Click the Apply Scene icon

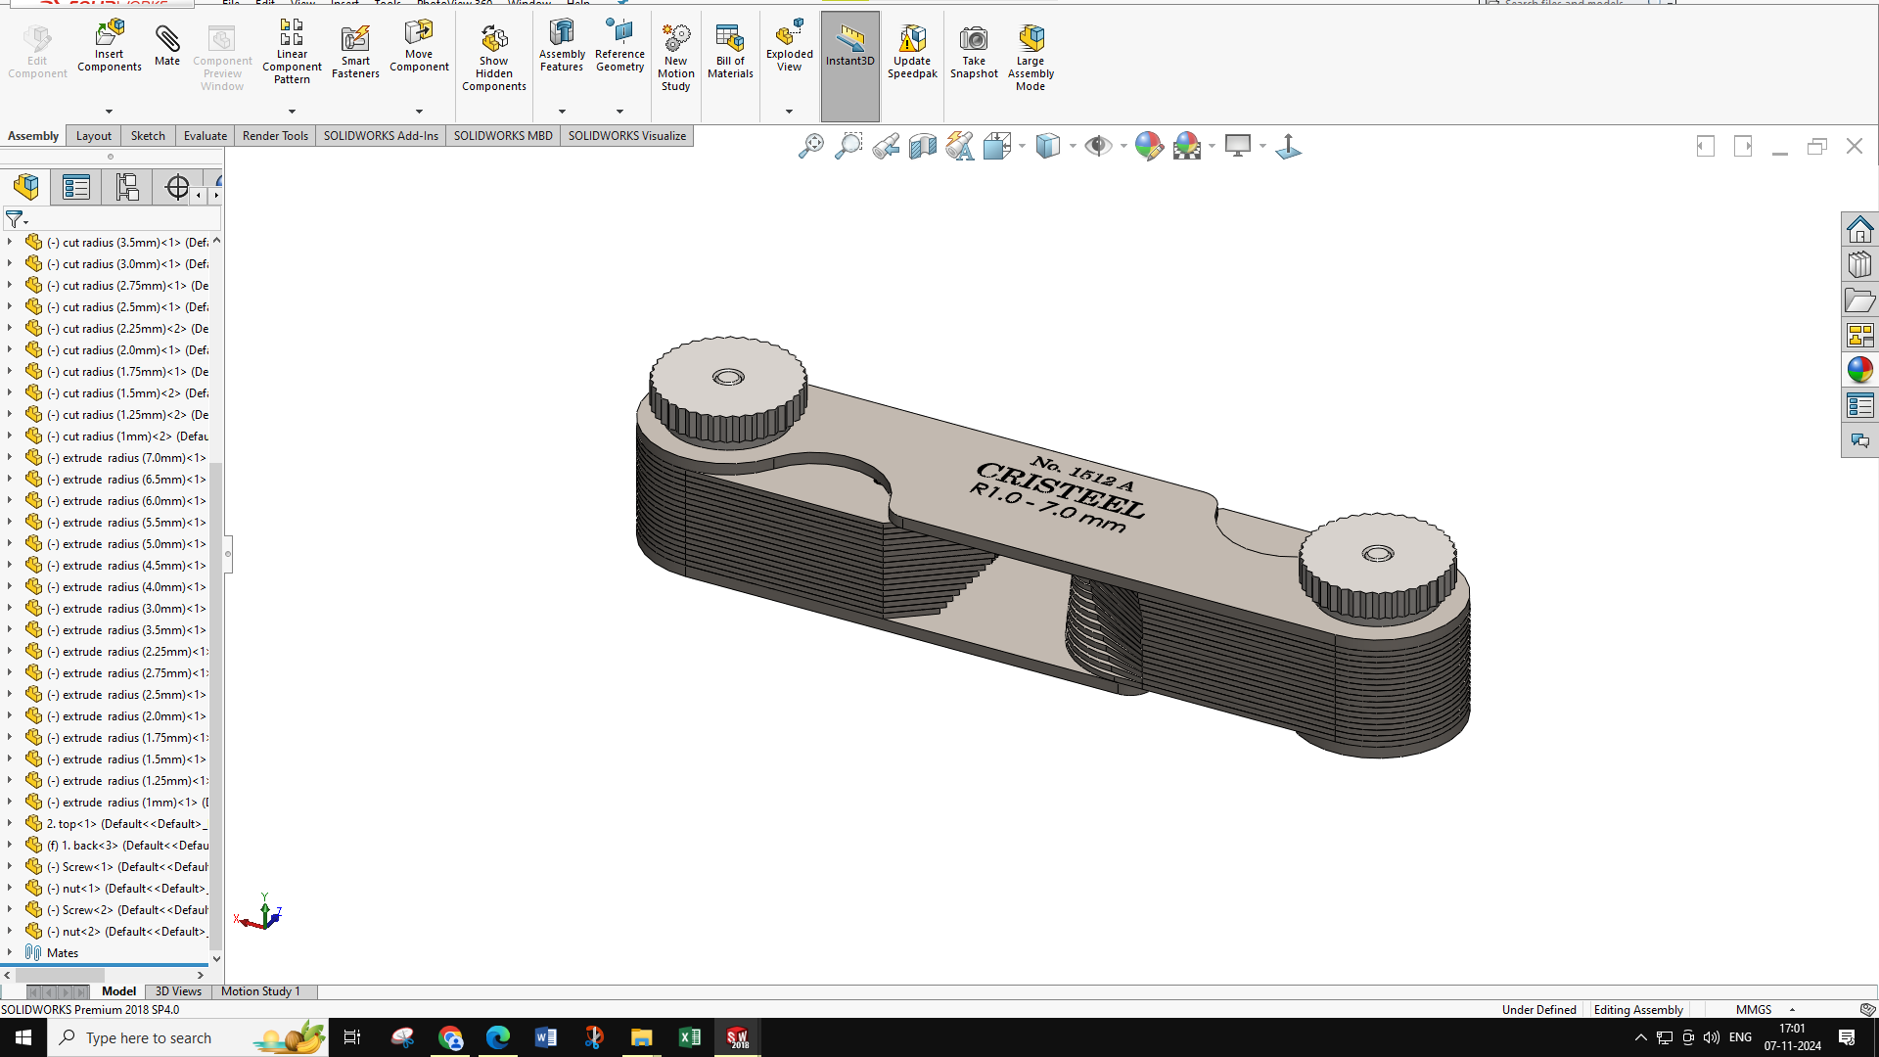point(1187,147)
